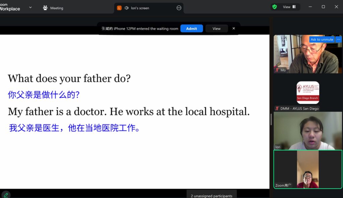Open the annotation pencil tool
Screen dimensions: 343x198
(x=6, y=195)
